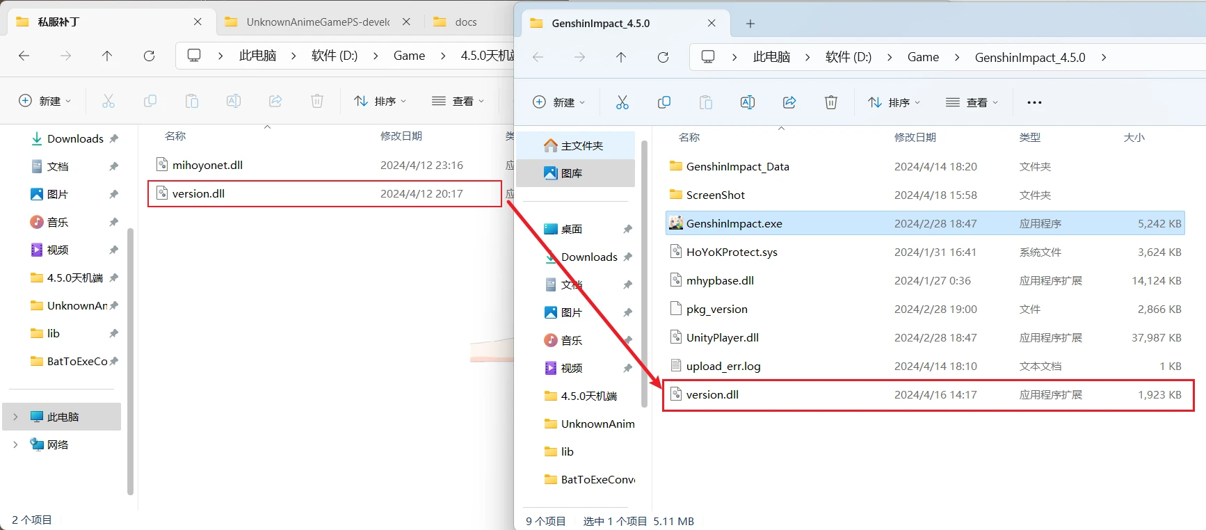
Task: Open a new tab in right window
Action: (750, 24)
